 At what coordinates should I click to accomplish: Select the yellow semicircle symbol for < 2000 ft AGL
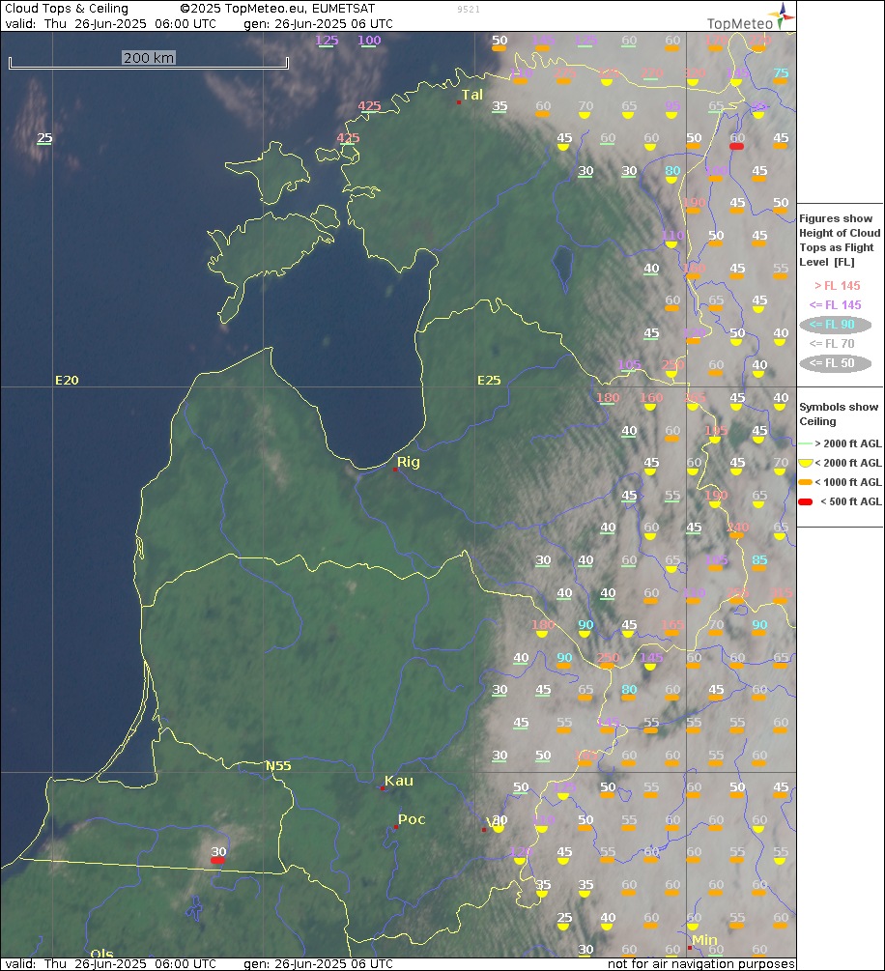pos(805,463)
